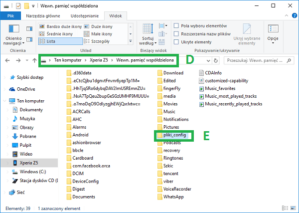Select the Download folder
Image resolution: width=299 pixels, height=213 pixels.
click(x=170, y=73)
